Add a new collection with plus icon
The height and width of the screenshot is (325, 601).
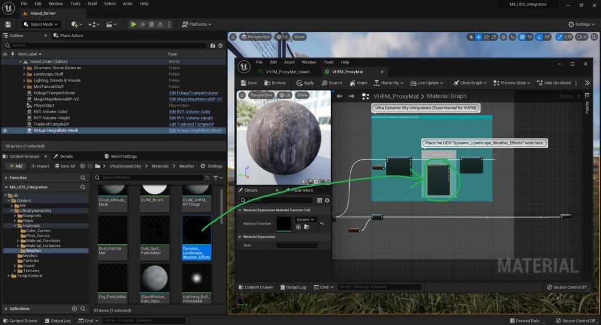tap(75, 309)
